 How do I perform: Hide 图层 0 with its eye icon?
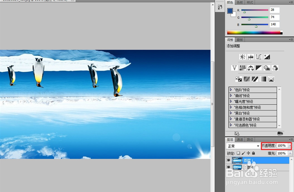click(228, 167)
